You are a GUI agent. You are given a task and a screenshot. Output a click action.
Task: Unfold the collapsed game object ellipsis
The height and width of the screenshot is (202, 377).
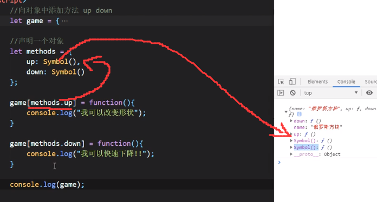pyautogui.click(x=64, y=21)
